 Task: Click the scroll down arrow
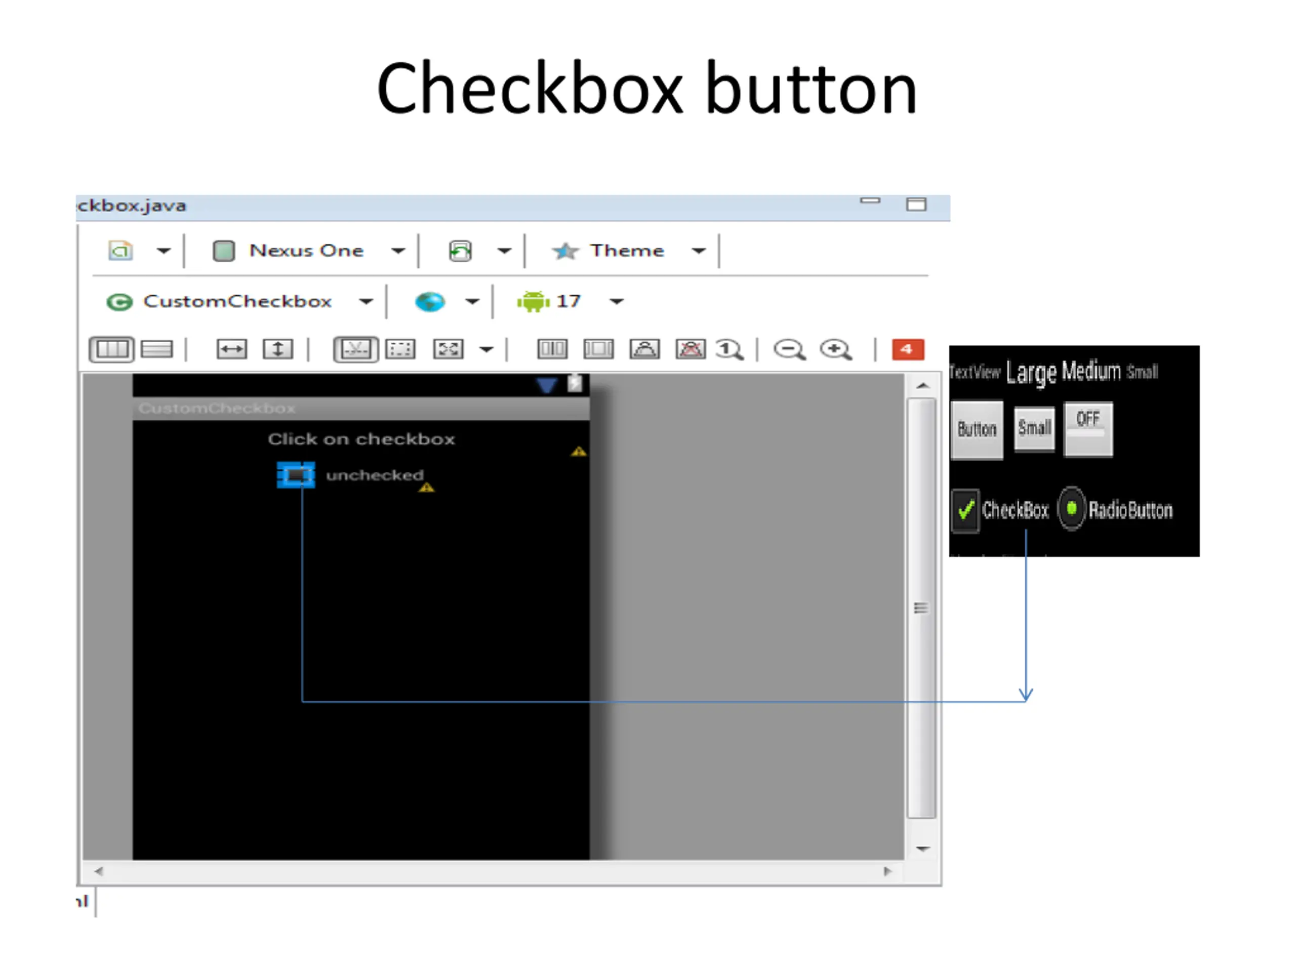pos(923,848)
